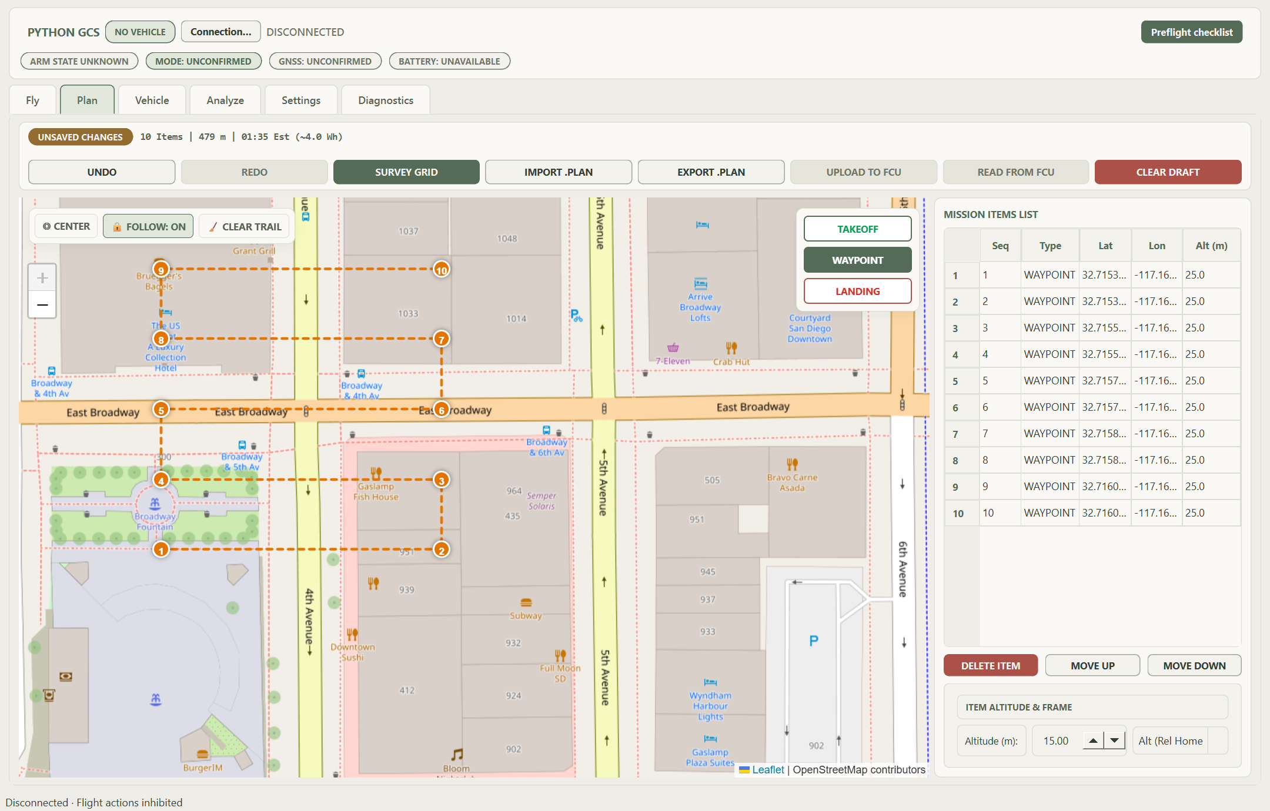Click waypoint marker 5 on East Broadway
1270x811 pixels.
(x=161, y=410)
